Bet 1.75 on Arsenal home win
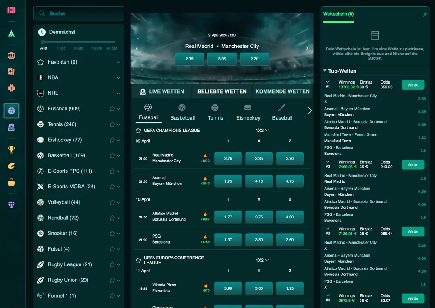This screenshot has height=308, width=435. [x=228, y=181]
